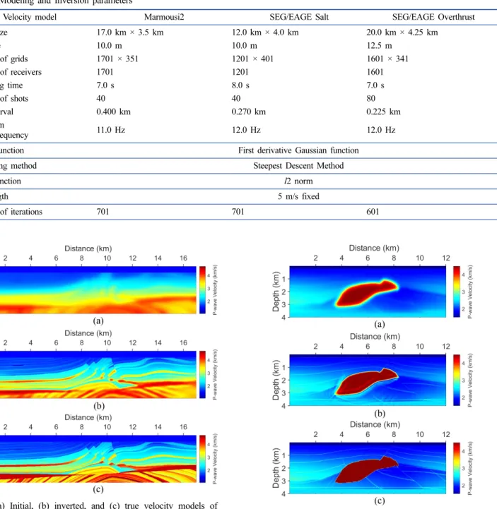Click the Salt initial velocity model plot (a)
The height and width of the screenshot is (509, 497).
coord(368,292)
